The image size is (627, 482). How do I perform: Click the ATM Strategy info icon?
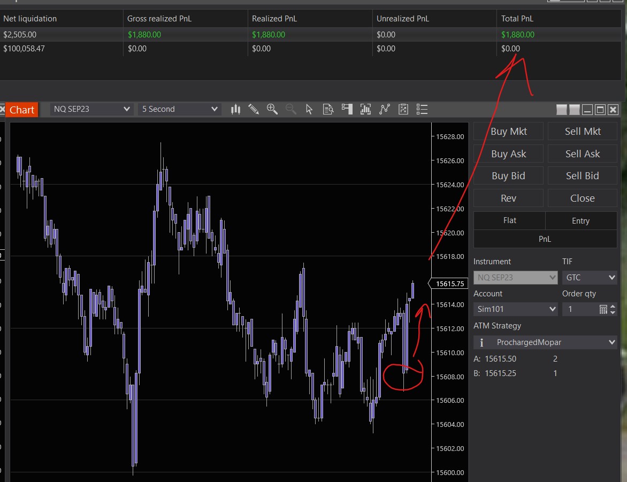coord(481,342)
